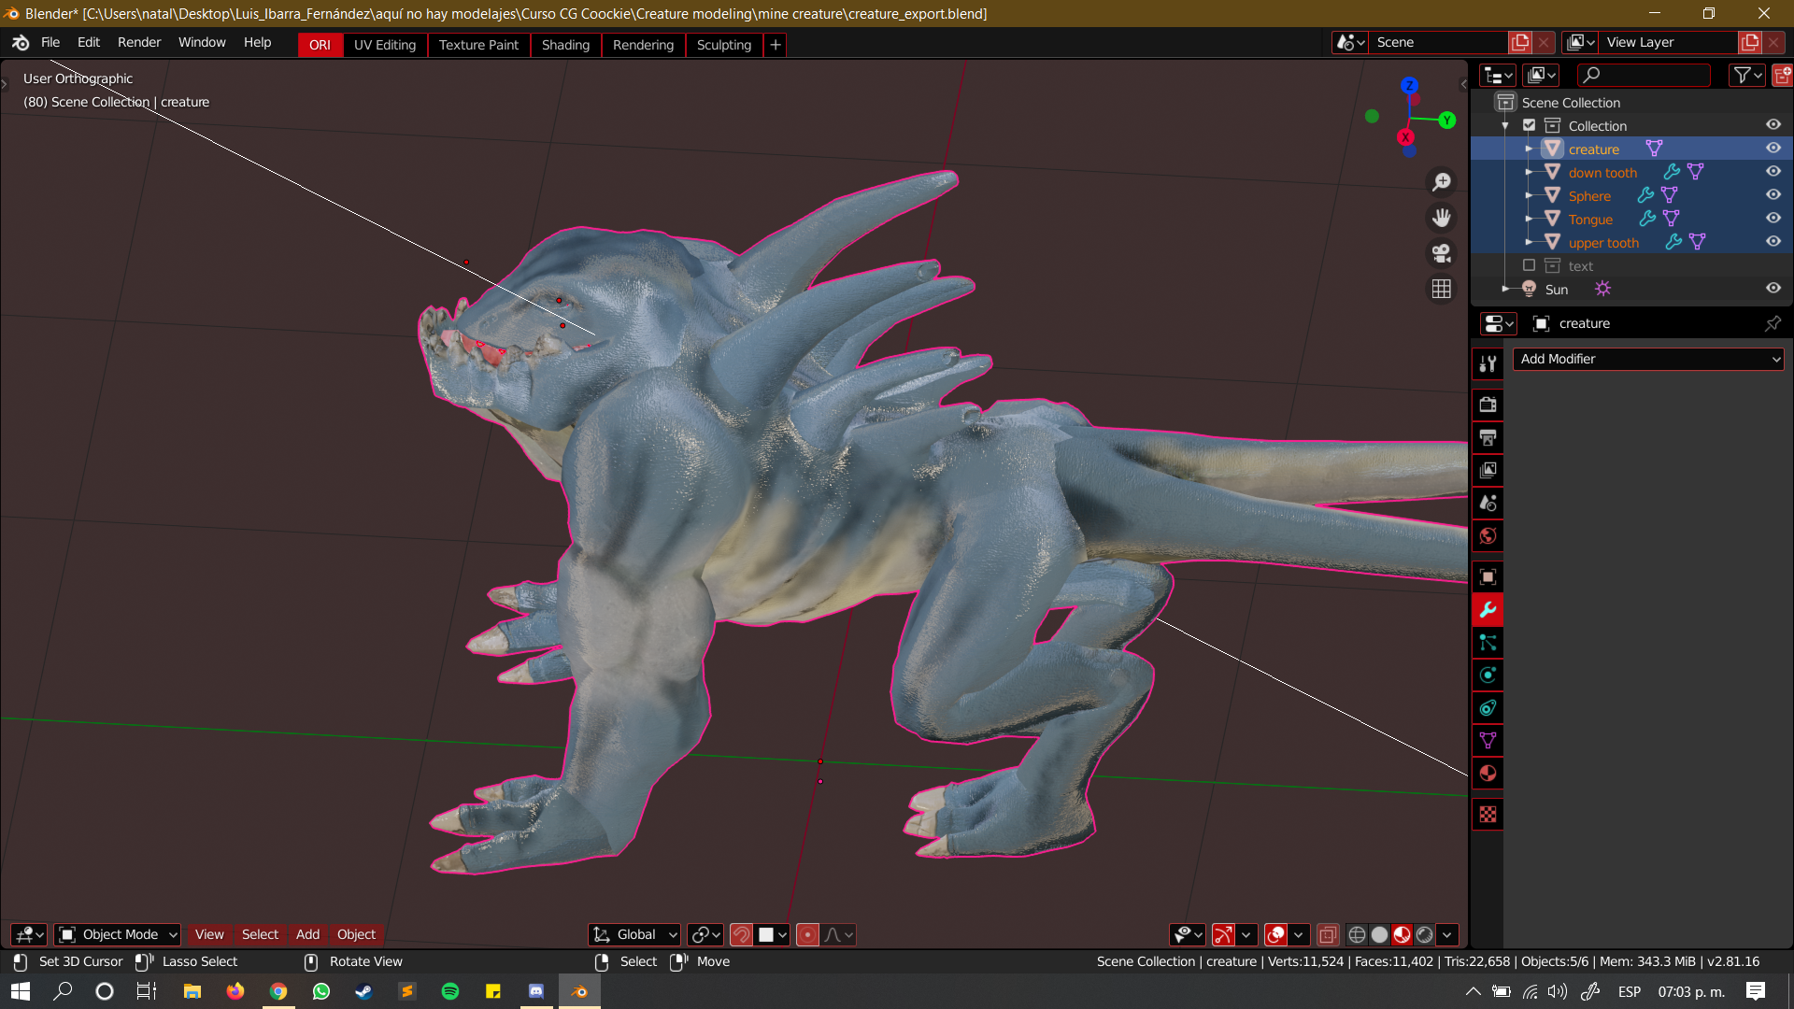Click the Add menu button in viewport header
The width and height of the screenshot is (1794, 1009).
[x=307, y=934]
